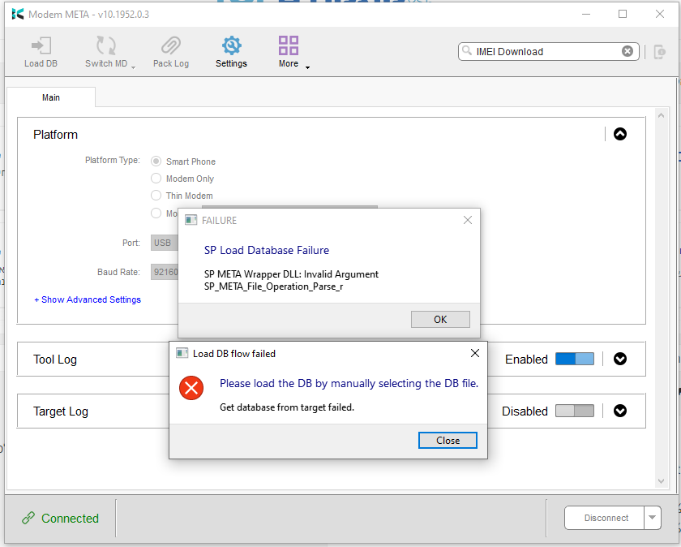
Task: Click the Pack Log paperclip icon
Action: point(171,45)
